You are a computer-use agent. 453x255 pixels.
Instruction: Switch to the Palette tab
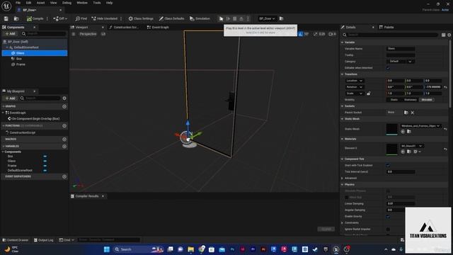[x=386, y=27]
